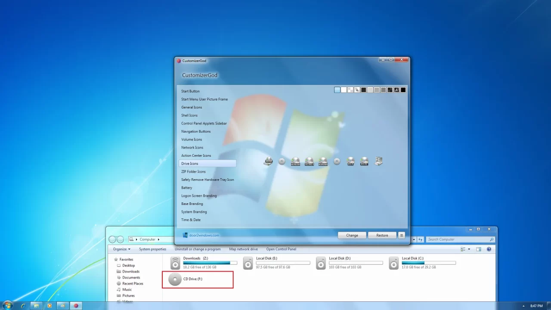Image resolution: width=551 pixels, height=310 pixels.
Task: Click the Restore button
Action: click(382, 236)
